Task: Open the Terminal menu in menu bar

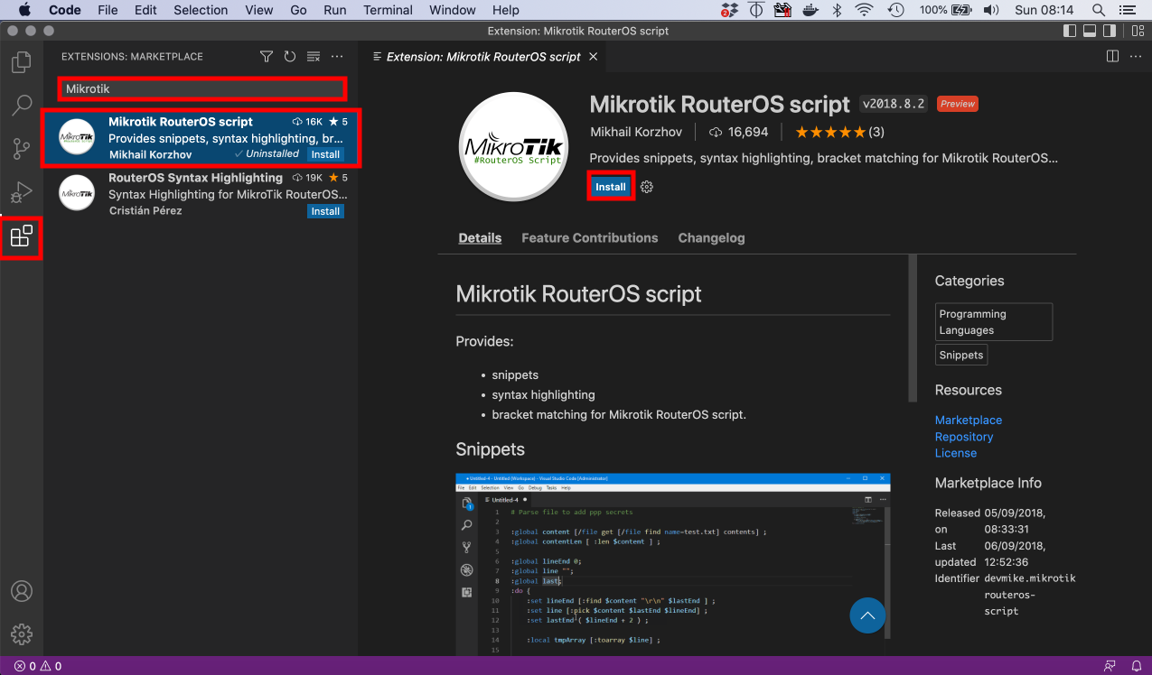Action: 387,10
